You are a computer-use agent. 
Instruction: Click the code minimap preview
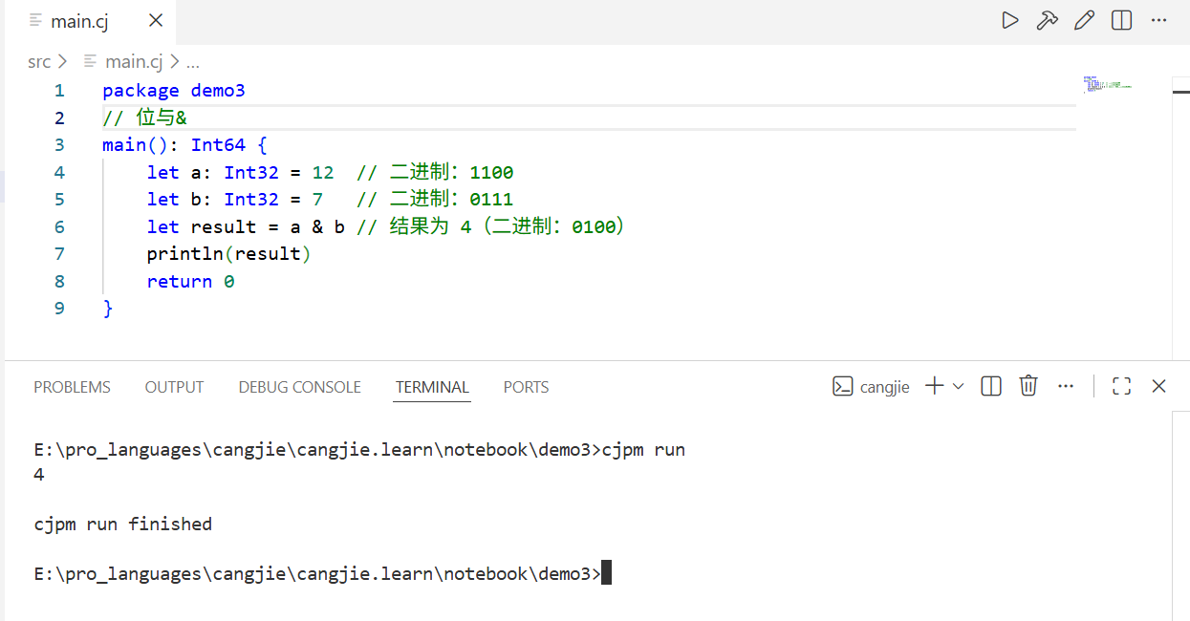click(1108, 84)
